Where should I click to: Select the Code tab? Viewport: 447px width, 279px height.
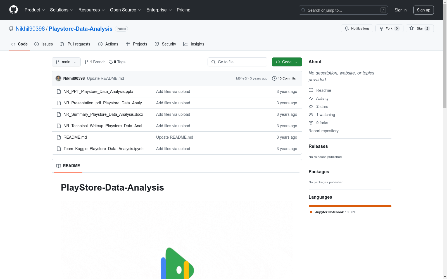click(x=20, y=44)
